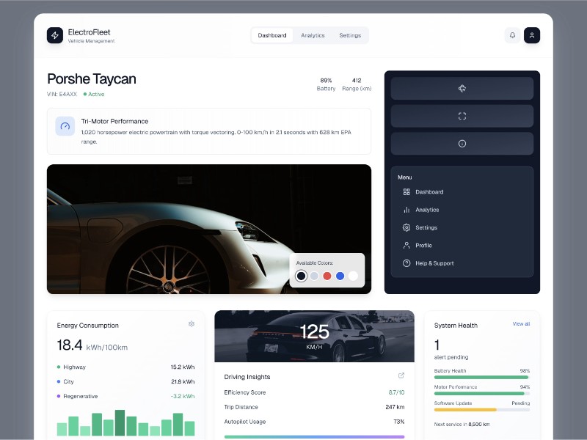Click the Active status indicator
The height and width of the screenshot is (440, 587).
coord(94,95)
